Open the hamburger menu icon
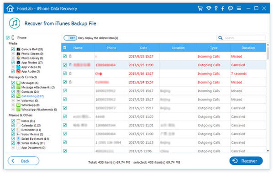274x174 pixels. click(x=239, y=8)
